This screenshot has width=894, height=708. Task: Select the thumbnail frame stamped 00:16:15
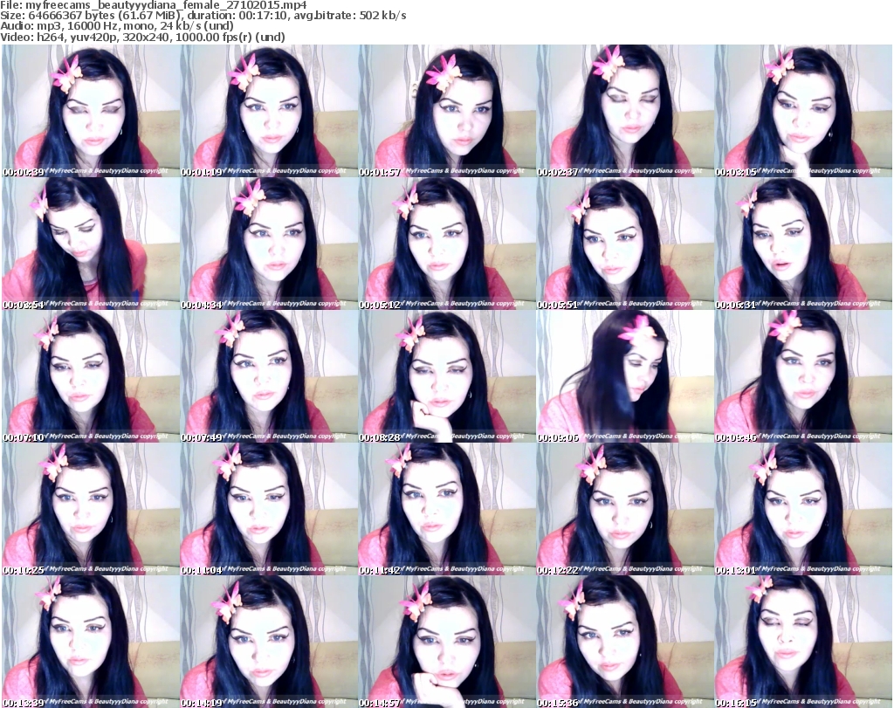(x=803, y=642)
